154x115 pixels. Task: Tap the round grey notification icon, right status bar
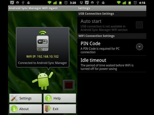click(x=92, y=3)
